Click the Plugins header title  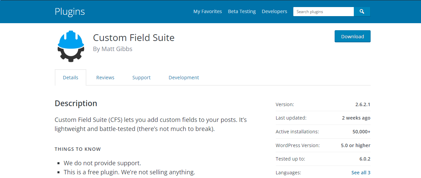[70, 12]
